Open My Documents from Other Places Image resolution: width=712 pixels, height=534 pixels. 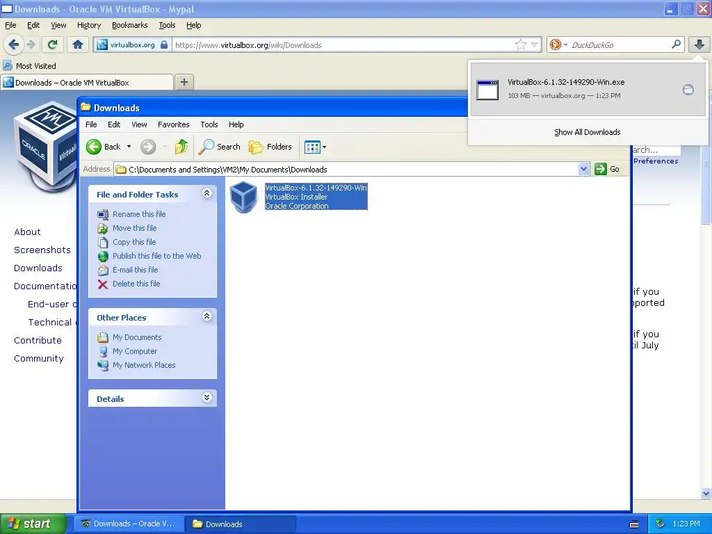[x=137, y=337]
